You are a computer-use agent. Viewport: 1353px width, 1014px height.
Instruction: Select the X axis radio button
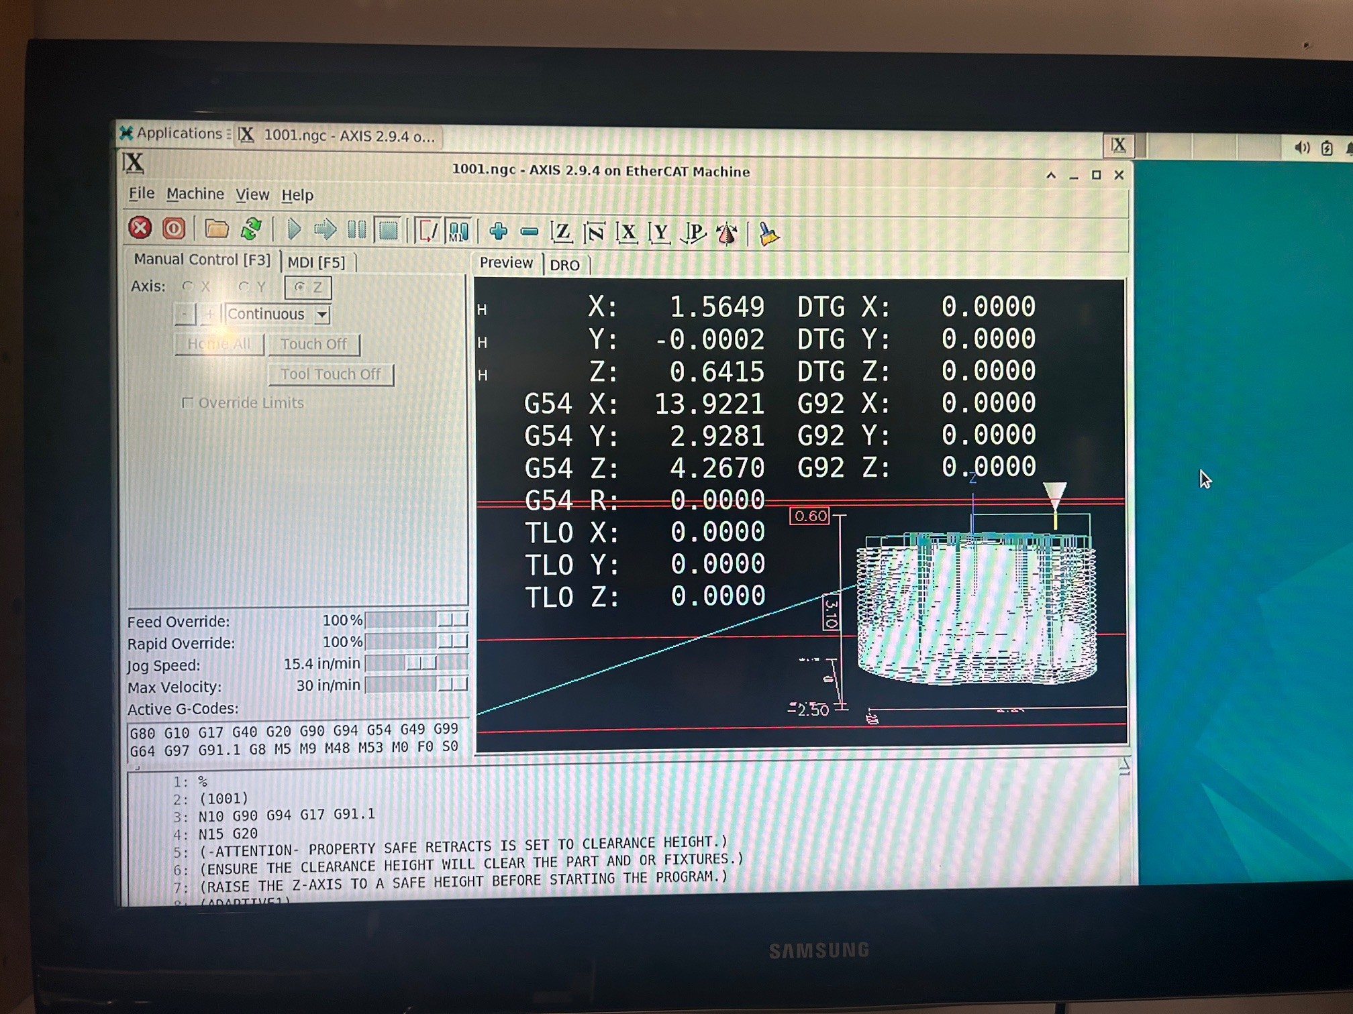pos(188,286)
